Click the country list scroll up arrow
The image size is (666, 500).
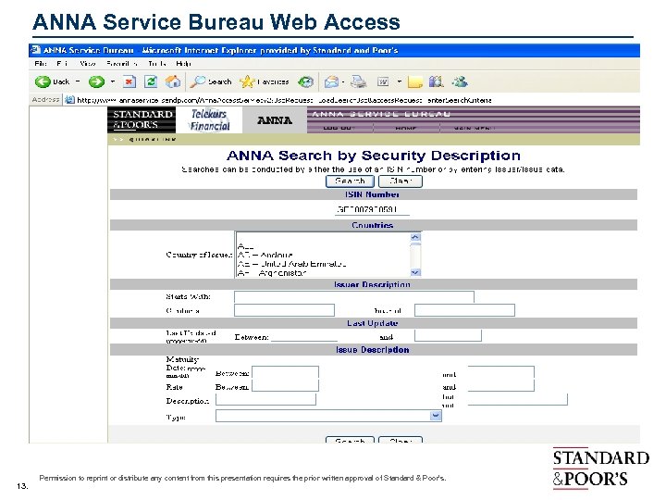pyautogui.click(x=415, y=237)
